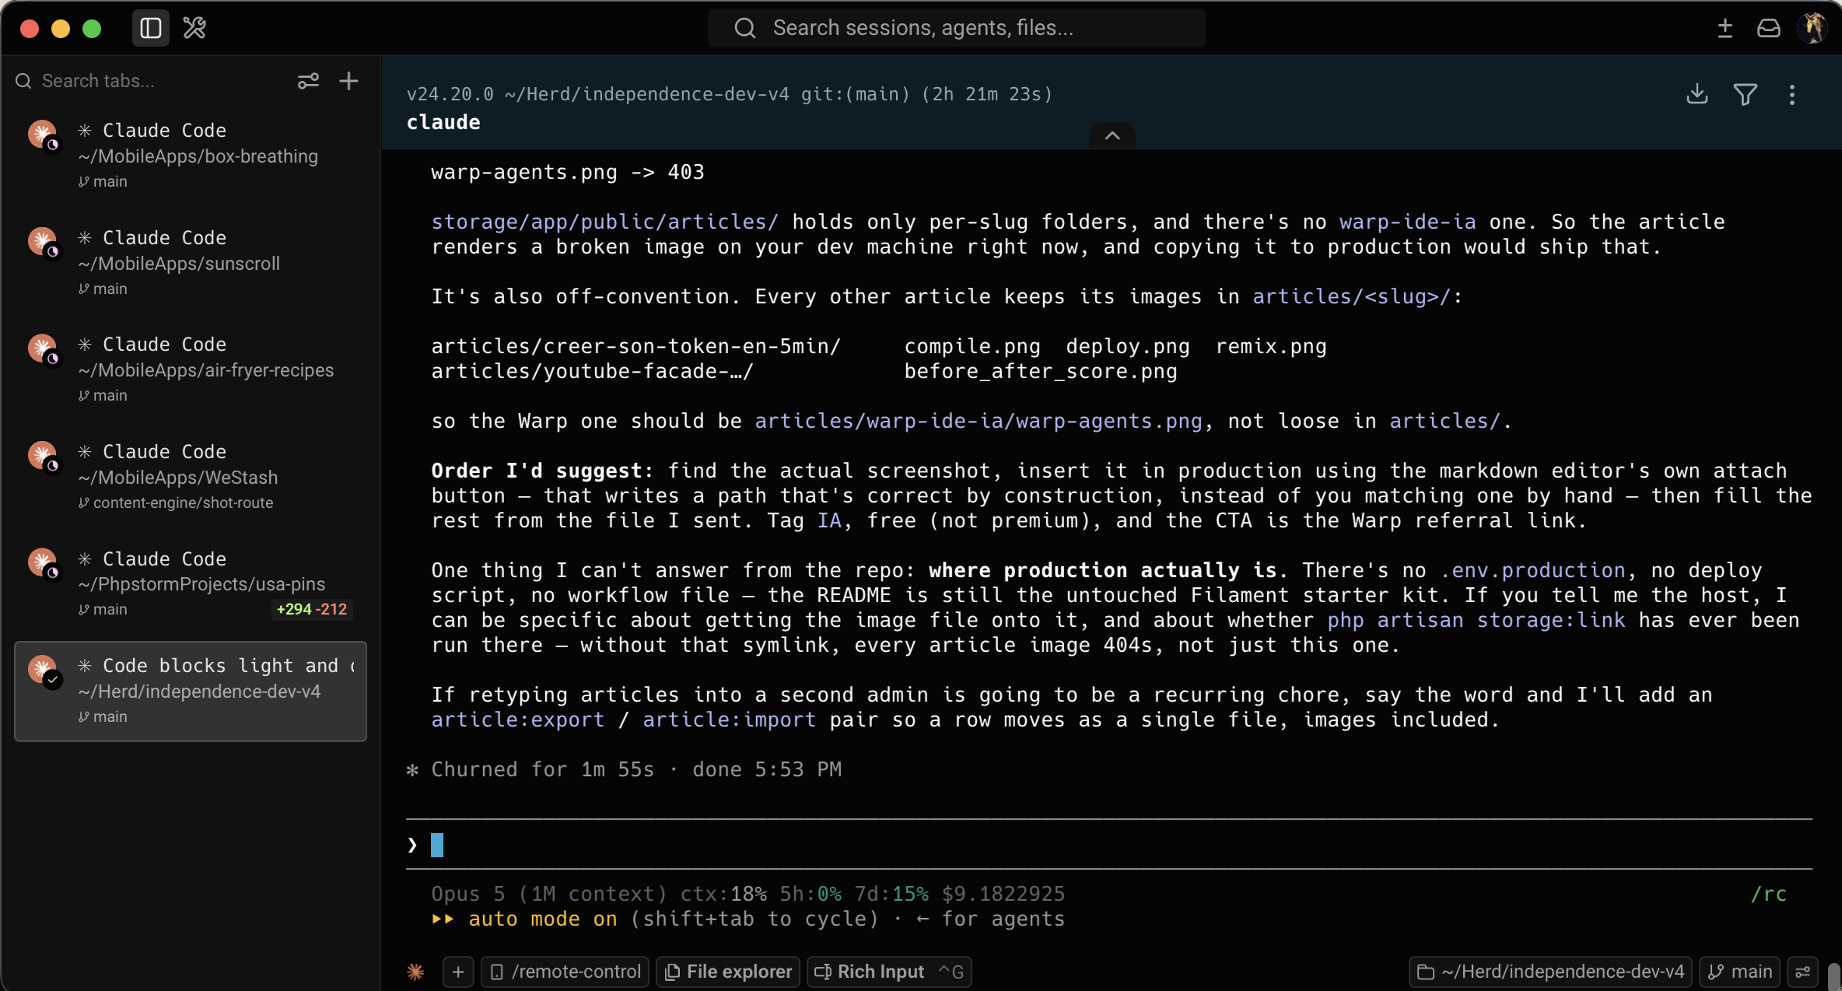Click the article:export command text
The height and width of the screenshot is (991, 1842).
(x=518, y=720)
